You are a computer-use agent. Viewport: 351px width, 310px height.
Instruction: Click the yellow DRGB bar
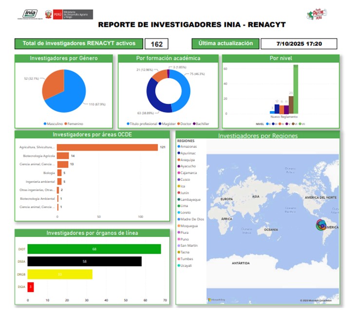(x=60, y=274)
